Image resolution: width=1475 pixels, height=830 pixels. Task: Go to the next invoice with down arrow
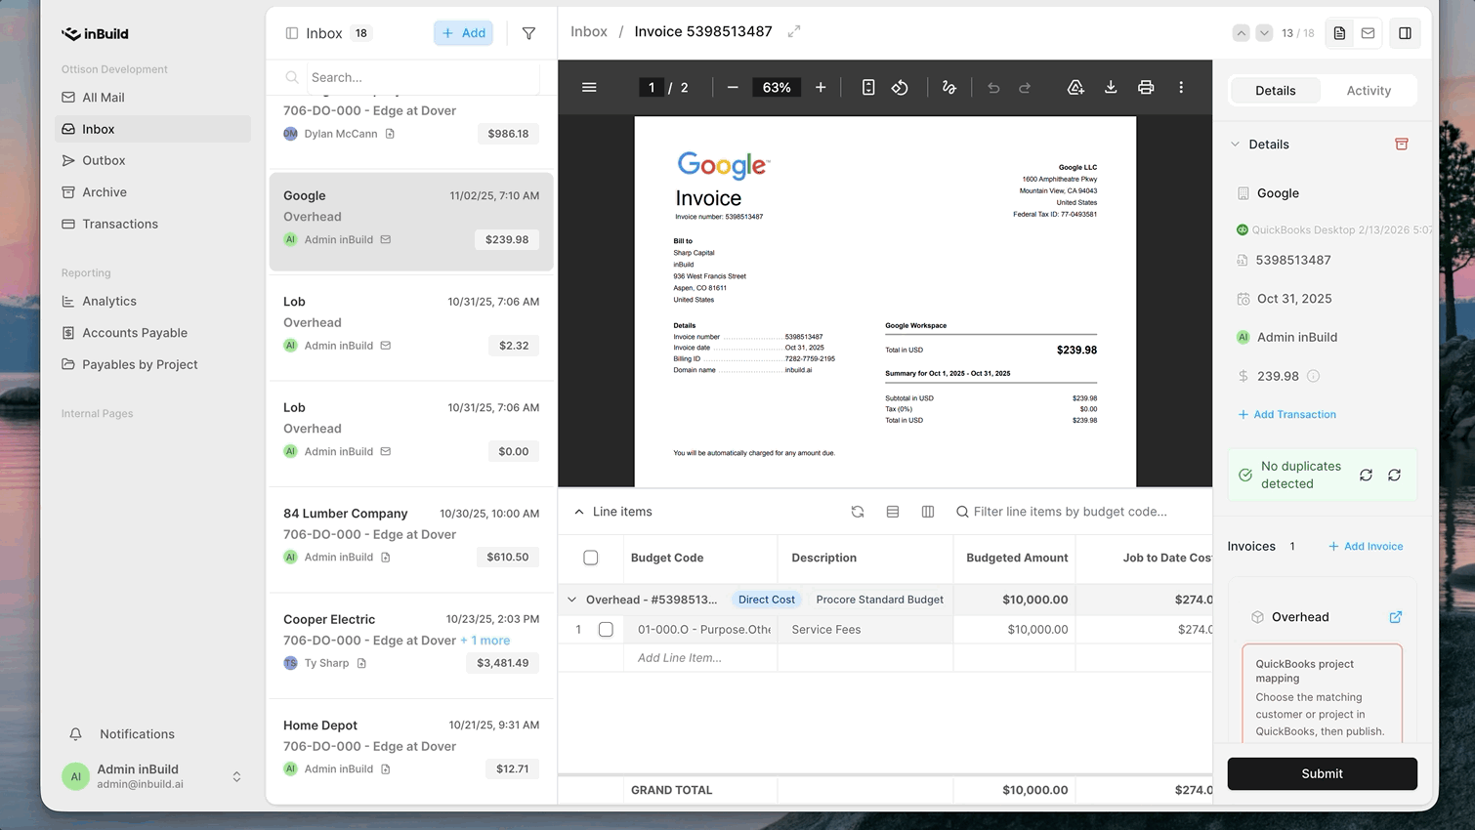click(x=1264, y=33)
